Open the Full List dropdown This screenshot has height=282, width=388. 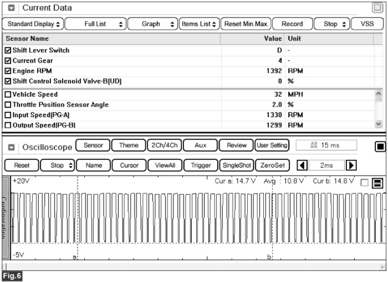click(96, 24)
